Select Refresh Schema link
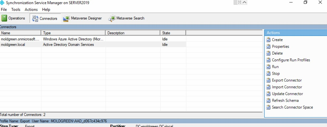Viewport: 327px width, 127px height. coord(285,100)
